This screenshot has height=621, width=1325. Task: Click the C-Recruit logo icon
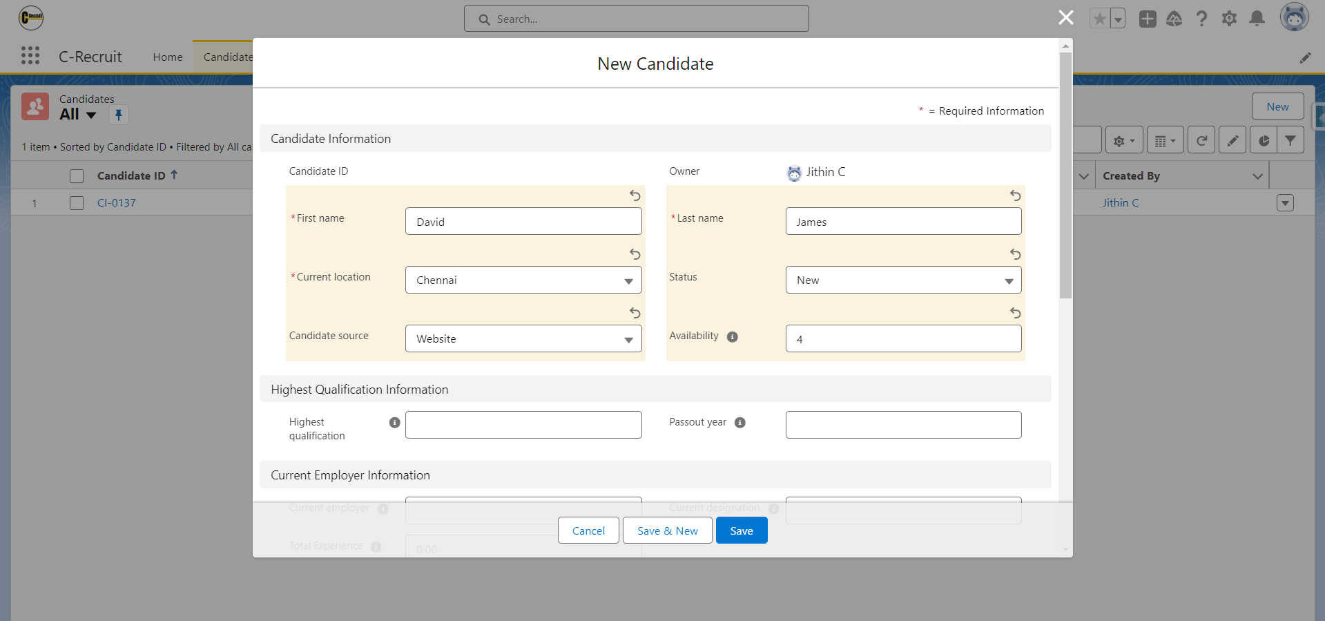tap(31, 17)
